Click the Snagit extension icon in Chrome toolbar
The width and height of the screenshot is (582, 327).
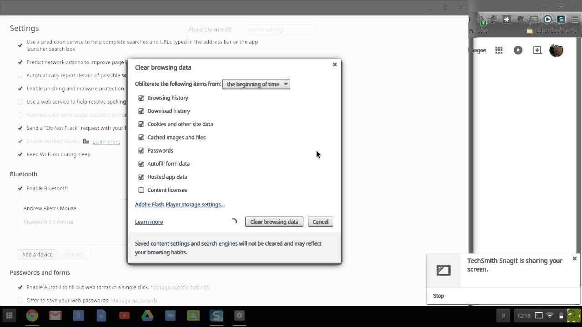pos(561,20)
